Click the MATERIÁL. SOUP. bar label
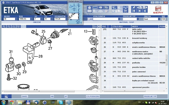 [x=127, y=22]
